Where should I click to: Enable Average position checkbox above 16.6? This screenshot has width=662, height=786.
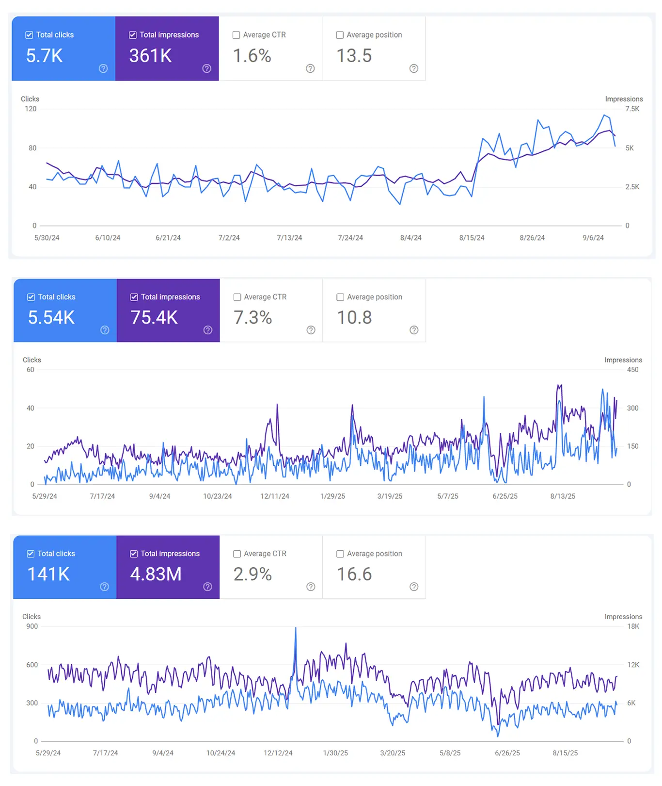(340, 554)
